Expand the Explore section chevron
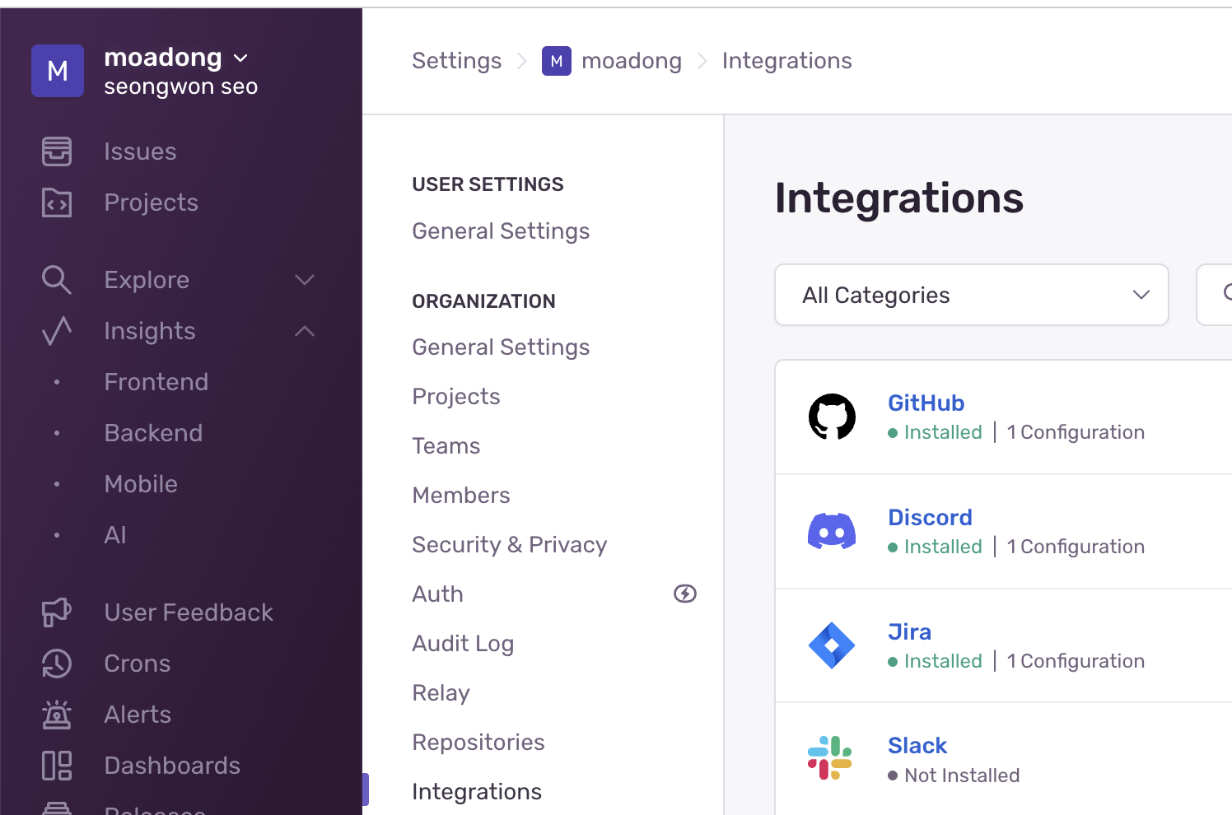 [305, 280]
